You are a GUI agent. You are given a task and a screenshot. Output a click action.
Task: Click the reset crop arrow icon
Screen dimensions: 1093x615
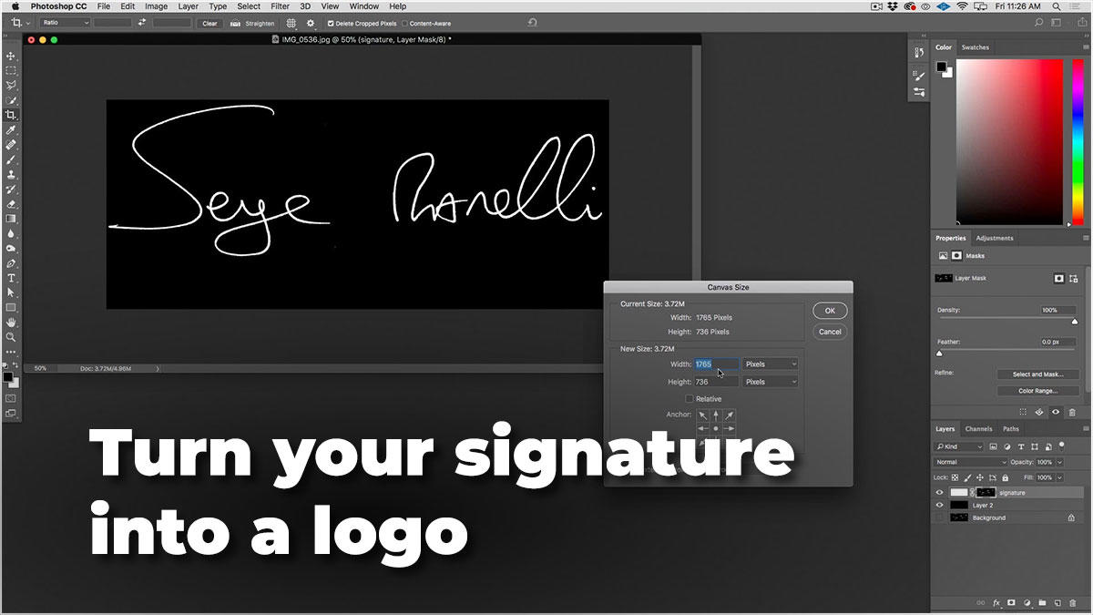pyautogui.click(x=532, y=23)
